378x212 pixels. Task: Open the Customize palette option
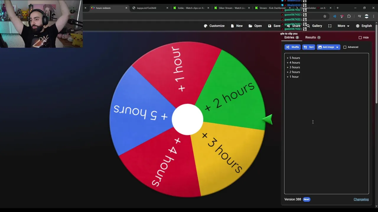tap(214, 26)
